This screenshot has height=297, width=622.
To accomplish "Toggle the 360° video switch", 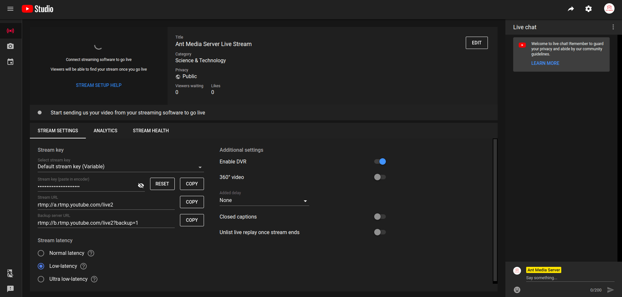I will (x=380, y=177).
